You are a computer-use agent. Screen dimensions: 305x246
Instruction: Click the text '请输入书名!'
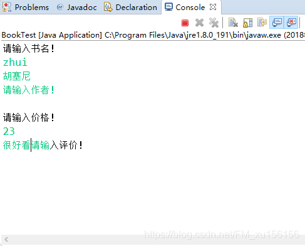point(28,48)
